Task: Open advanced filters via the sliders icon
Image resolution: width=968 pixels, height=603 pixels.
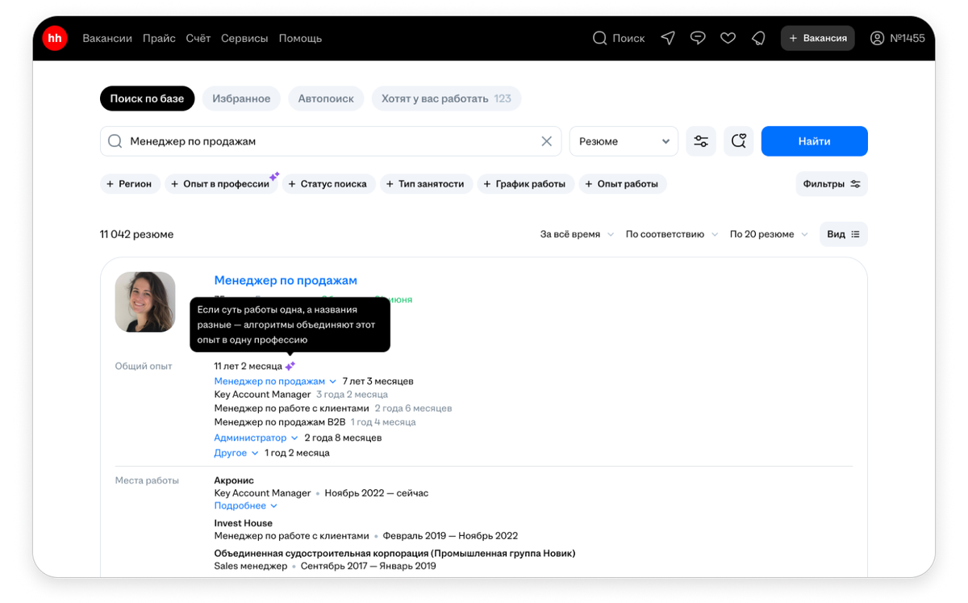Action: [700, 140]
